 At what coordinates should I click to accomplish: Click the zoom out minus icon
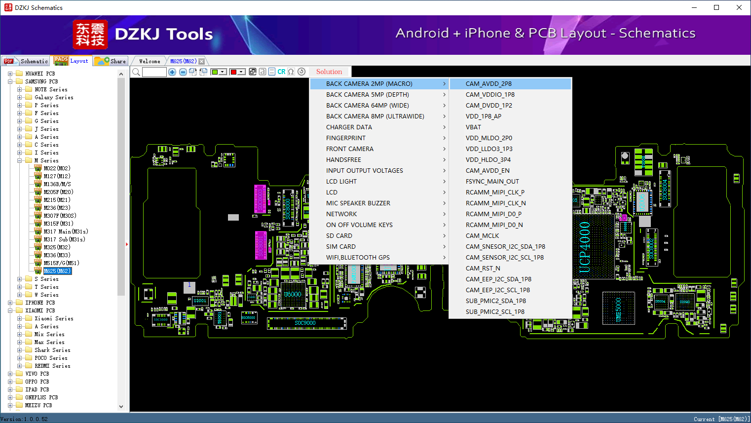coord(183,72)
